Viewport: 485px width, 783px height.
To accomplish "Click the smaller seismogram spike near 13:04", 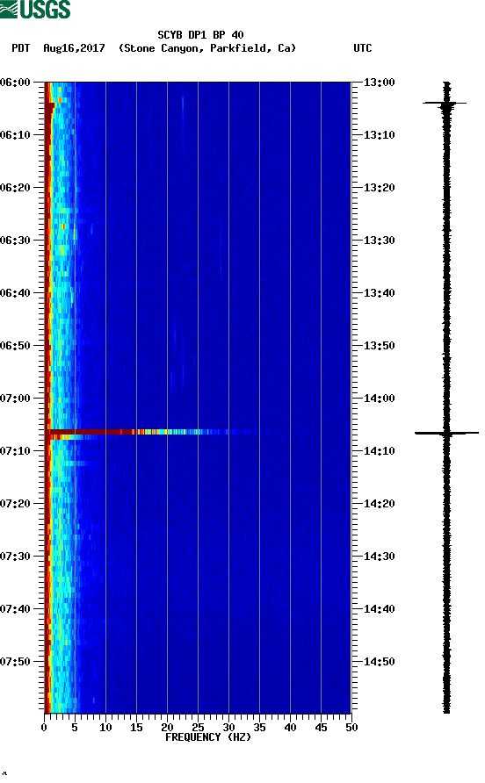I will point(445,104).
